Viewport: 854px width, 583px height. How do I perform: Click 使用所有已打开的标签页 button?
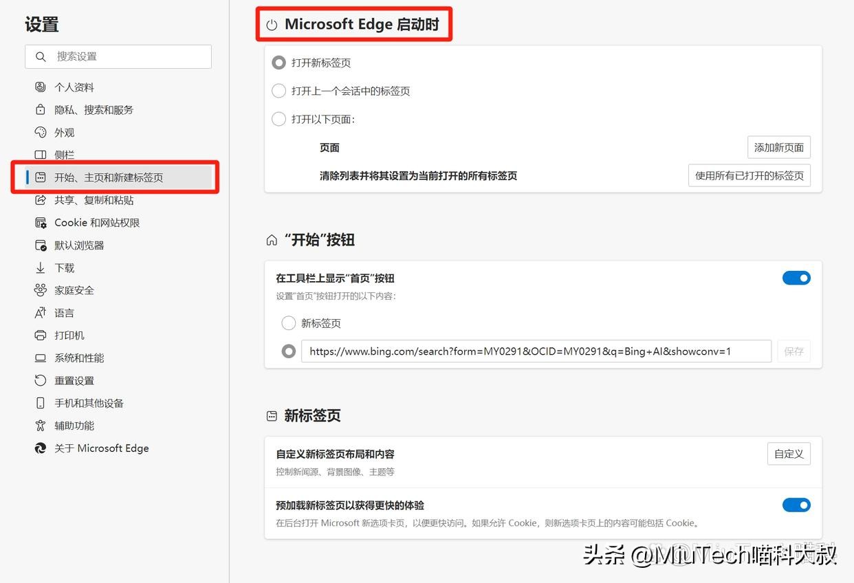[749, 175]
